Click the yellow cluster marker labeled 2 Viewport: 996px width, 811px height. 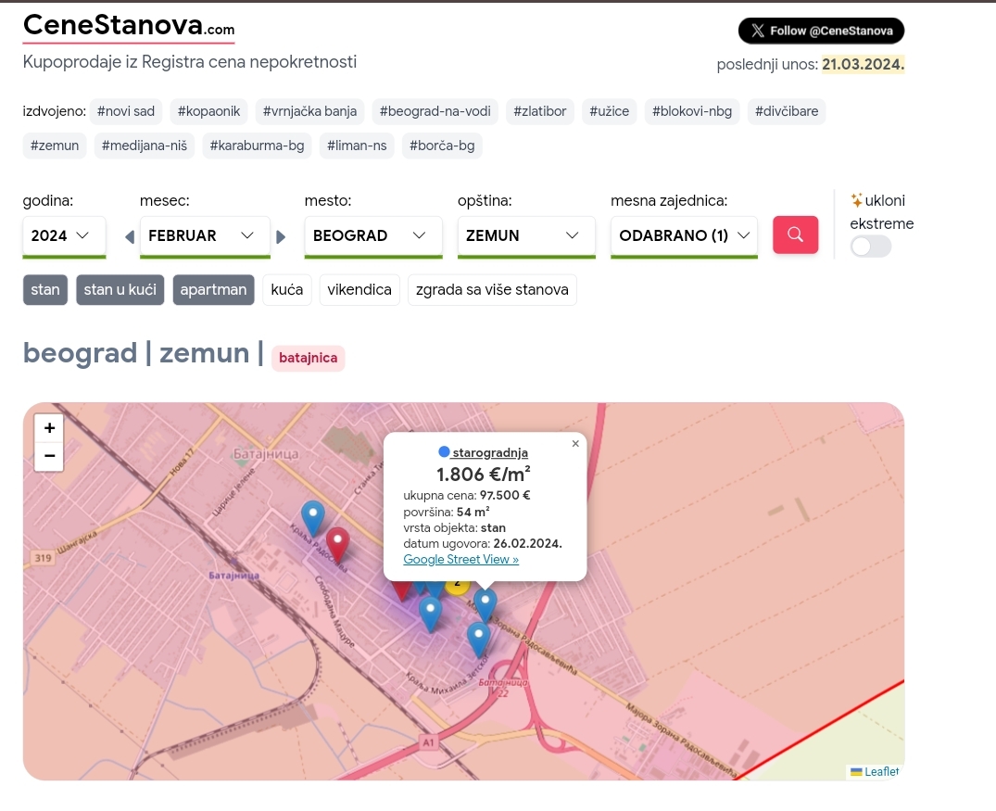pyautogui.click(x=457, y=584)
